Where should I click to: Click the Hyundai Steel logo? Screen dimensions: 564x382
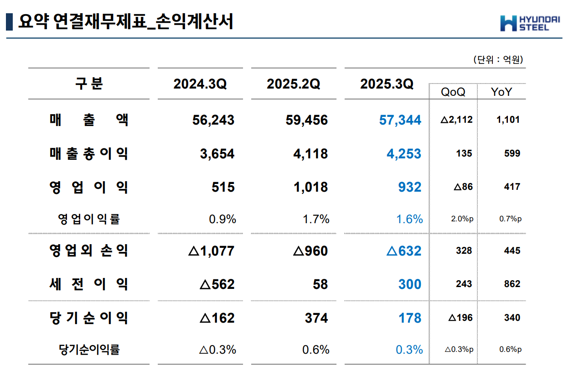530,23
